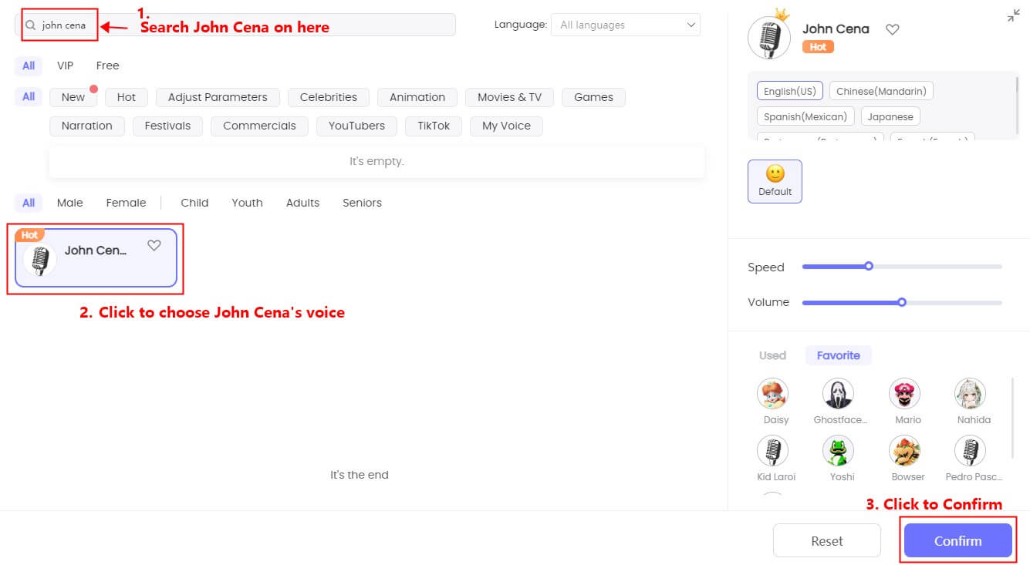This screenshot has width=1030, height=565.
Task: Filter by Movies & TV category
Action: [509, 97]
